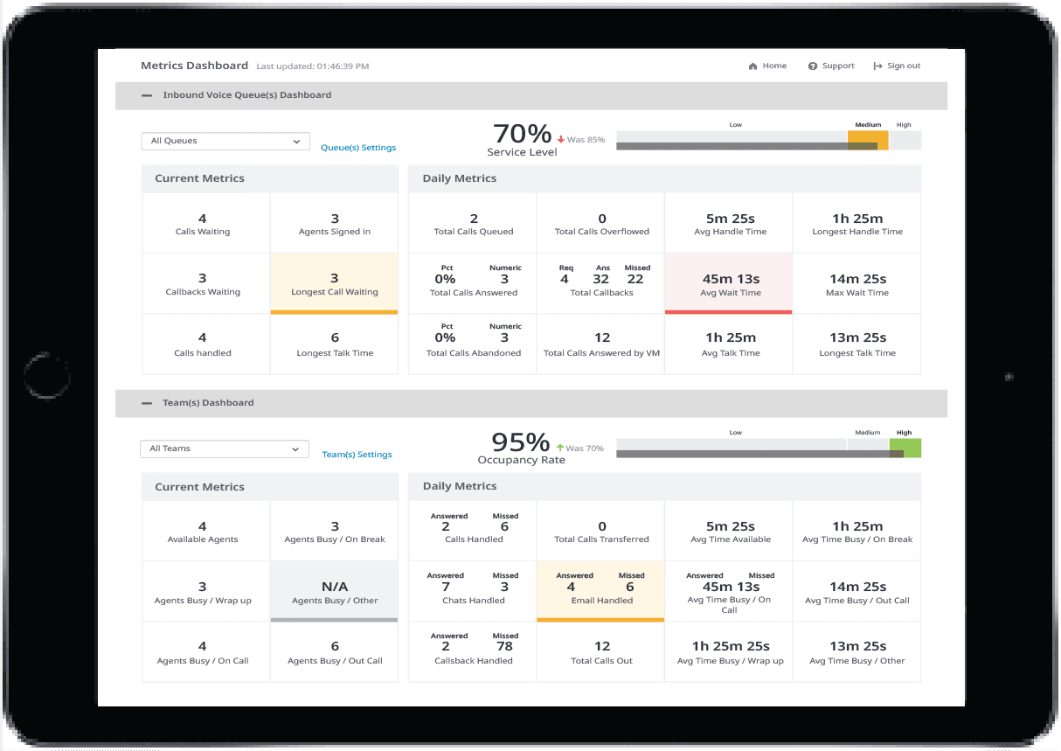Go to Home in top navigation

pos(774,66)
